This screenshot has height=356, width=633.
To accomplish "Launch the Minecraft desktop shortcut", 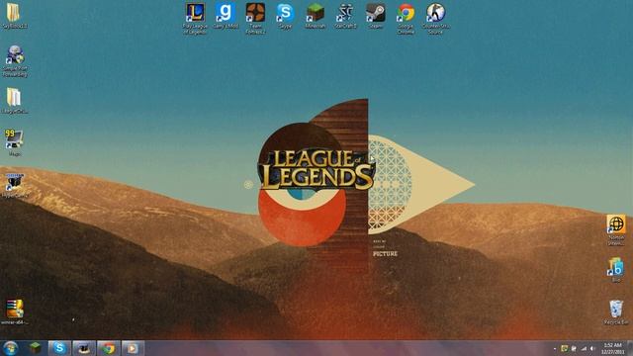I will pyautogui.click(x=315, y=16).
